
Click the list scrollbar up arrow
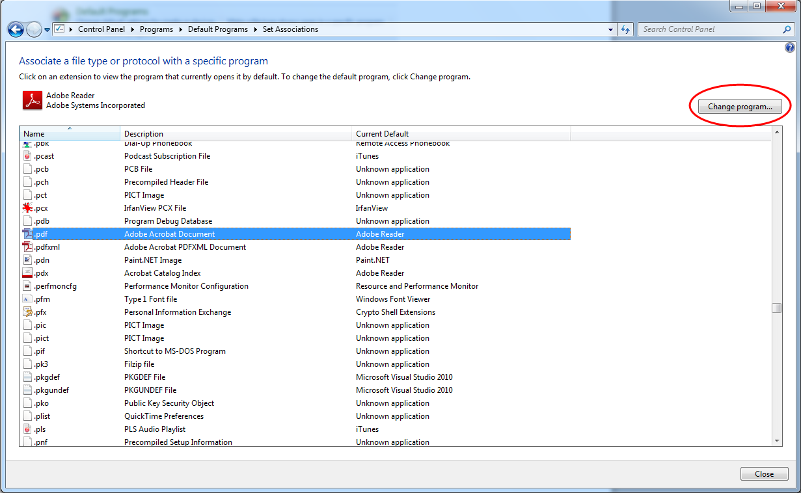776,132
